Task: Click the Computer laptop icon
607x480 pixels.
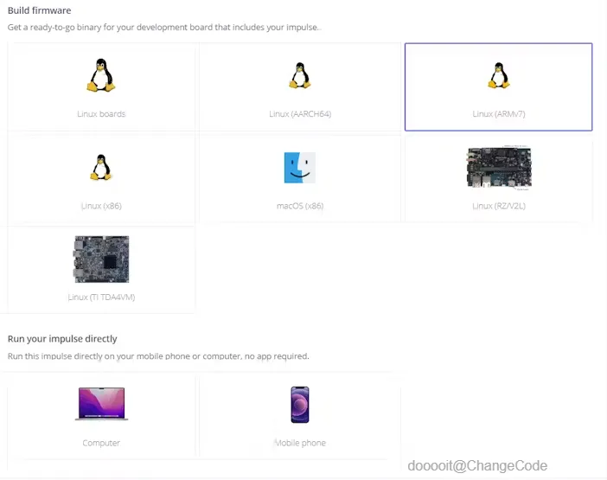Action: coord(101,404)
